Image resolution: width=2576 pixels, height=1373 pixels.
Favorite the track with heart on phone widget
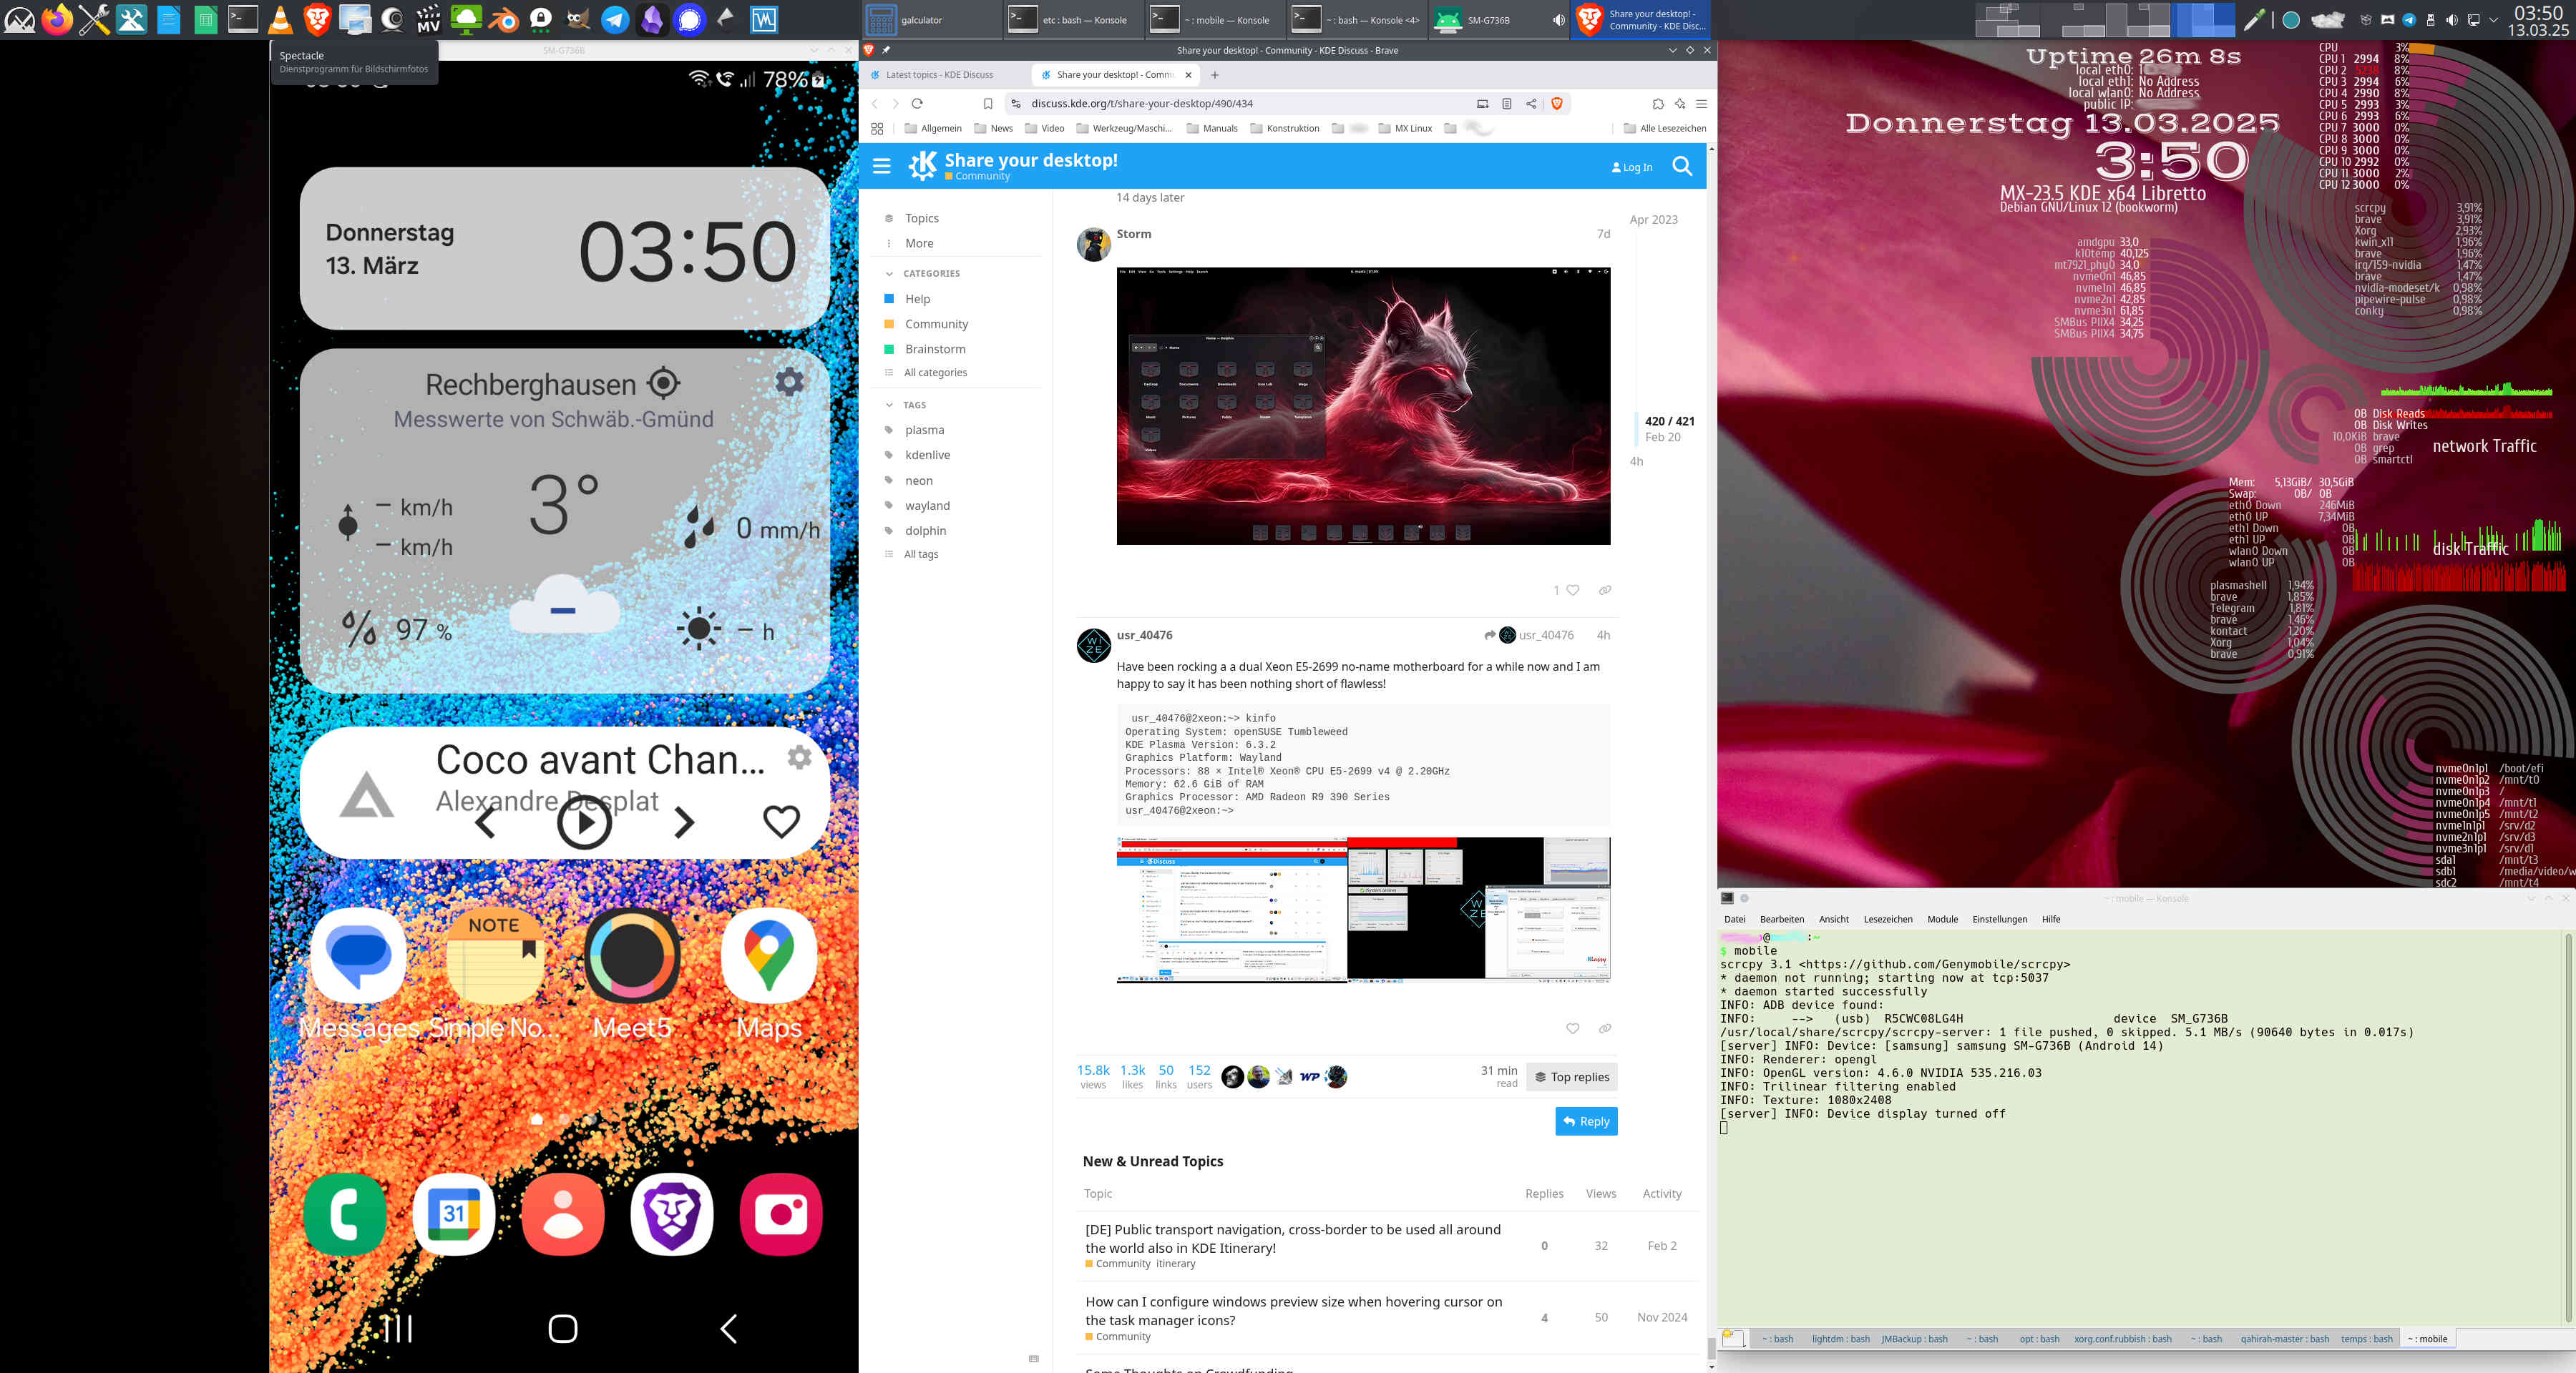tap(781, 822)
